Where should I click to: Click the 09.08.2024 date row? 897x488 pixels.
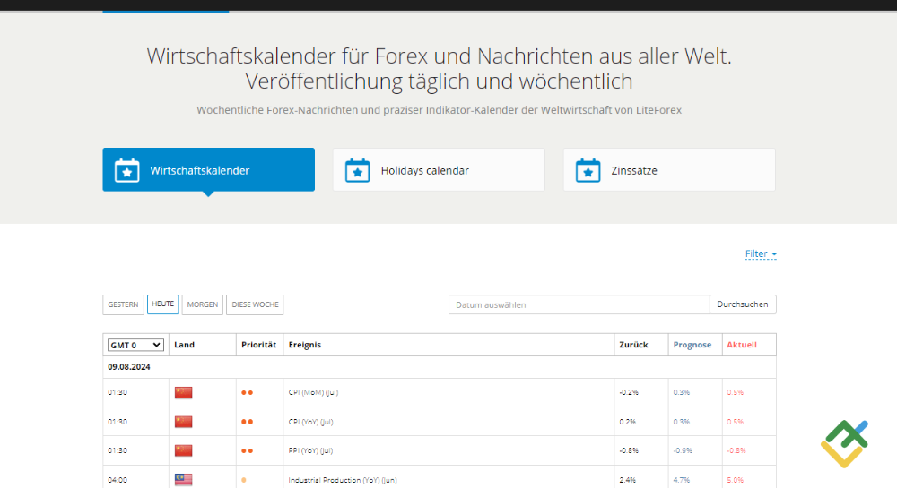click(440, 367)
